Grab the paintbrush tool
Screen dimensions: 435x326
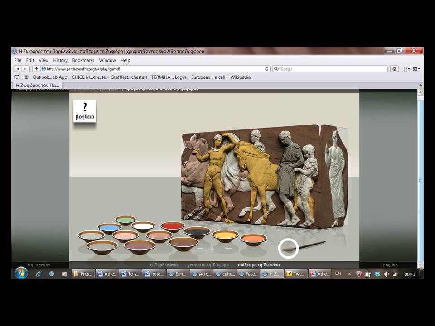tap(304, 246)
